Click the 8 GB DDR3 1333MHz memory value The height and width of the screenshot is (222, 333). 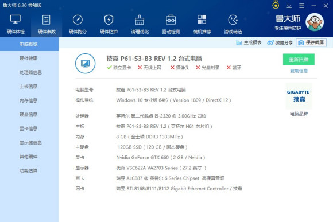149,137
